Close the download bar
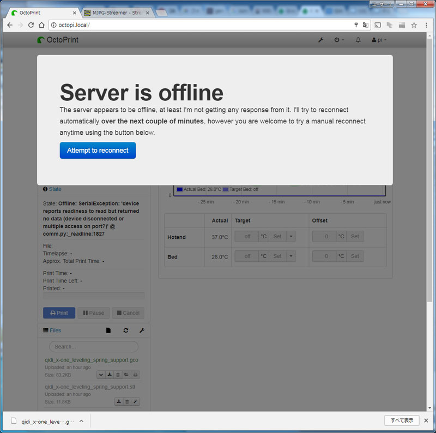 pyautogui.click(x=426, y=420)
